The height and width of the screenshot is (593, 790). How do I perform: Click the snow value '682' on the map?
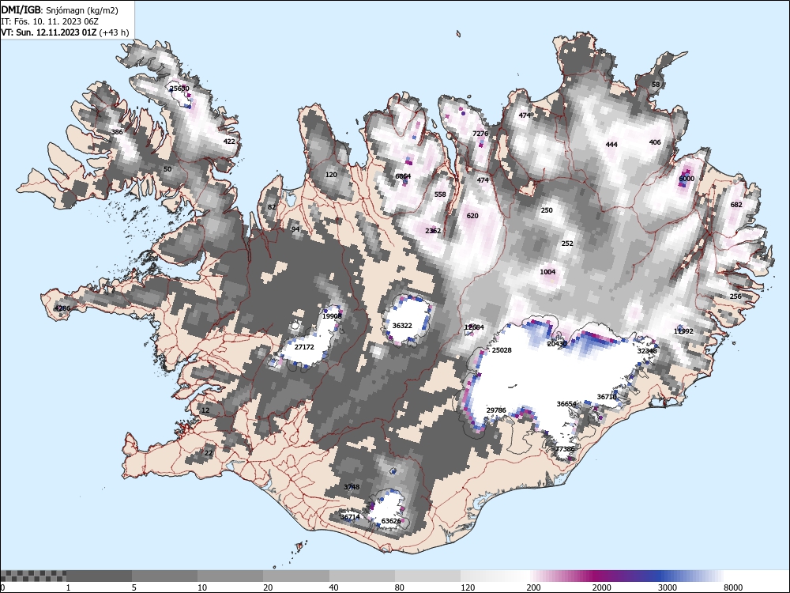(x=736, y=204)
